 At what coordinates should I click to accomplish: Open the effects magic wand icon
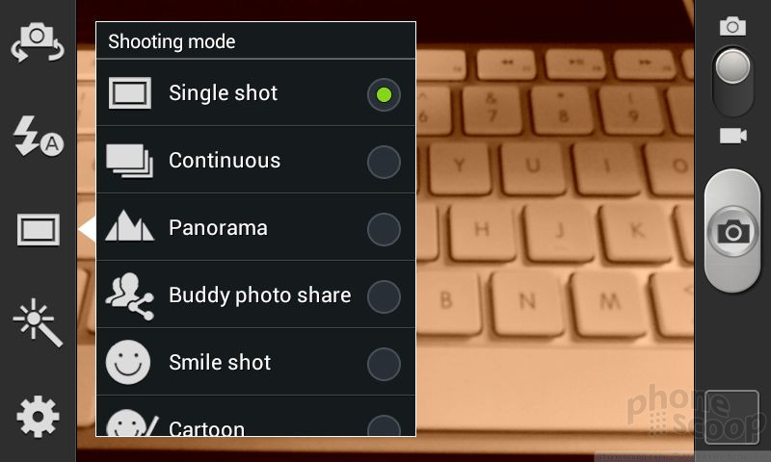click(38, 322)
